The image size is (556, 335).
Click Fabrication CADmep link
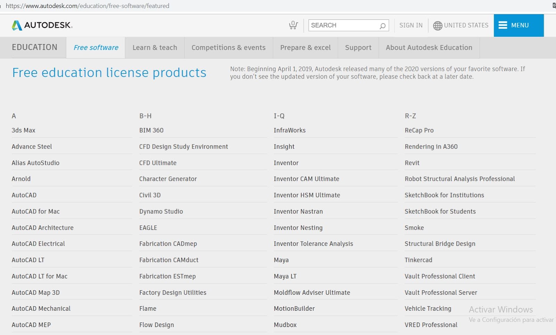click(168, 244)
